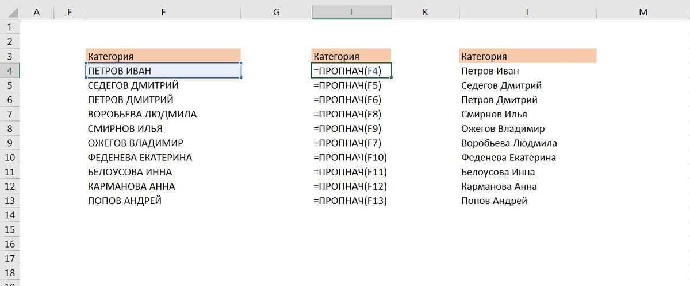Click formula cell =ПРОПНАЧ(F8)
Screen dimensions: 690x286
click(351, 114)
